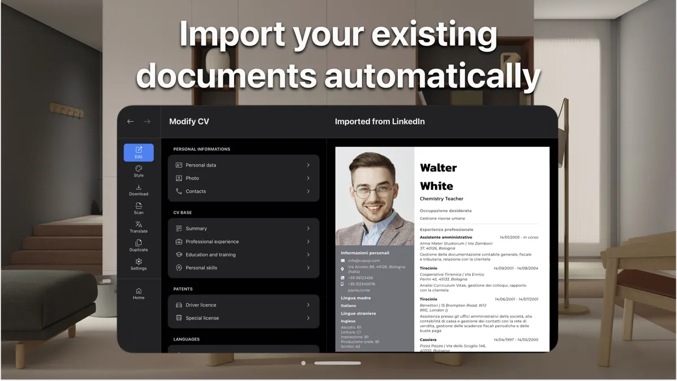Open the Translate feature
This screenshot has width=677, height=381.
click(x=138, y=226)
